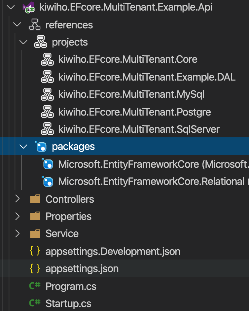Click the JSON braces icon for appsettings.Development.json
249x311 pixels.
[35, 251]
